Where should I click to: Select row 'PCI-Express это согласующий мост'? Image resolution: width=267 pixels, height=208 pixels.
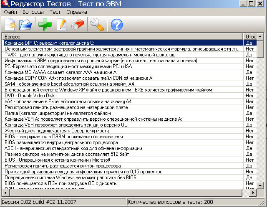[129, 66]
